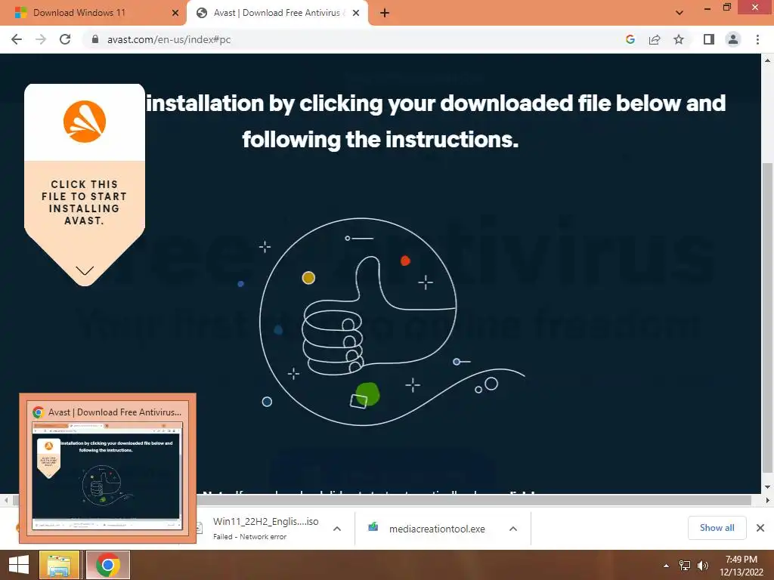Expand options for Win11_22H2 iso download

coord(337,529)
